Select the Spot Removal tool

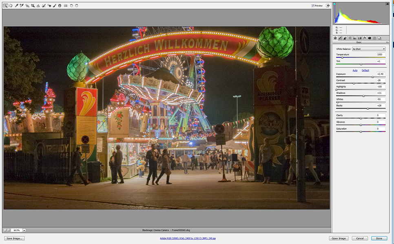click(44, 6)
